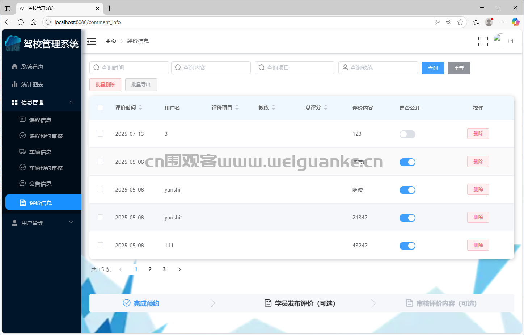The height and width of the screenshot is (335, 524).
Task: Check the row for user yanshi1
Action: (101, 217)
